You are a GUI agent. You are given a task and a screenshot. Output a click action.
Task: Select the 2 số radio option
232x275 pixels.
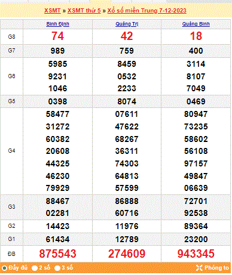(35, 268)
